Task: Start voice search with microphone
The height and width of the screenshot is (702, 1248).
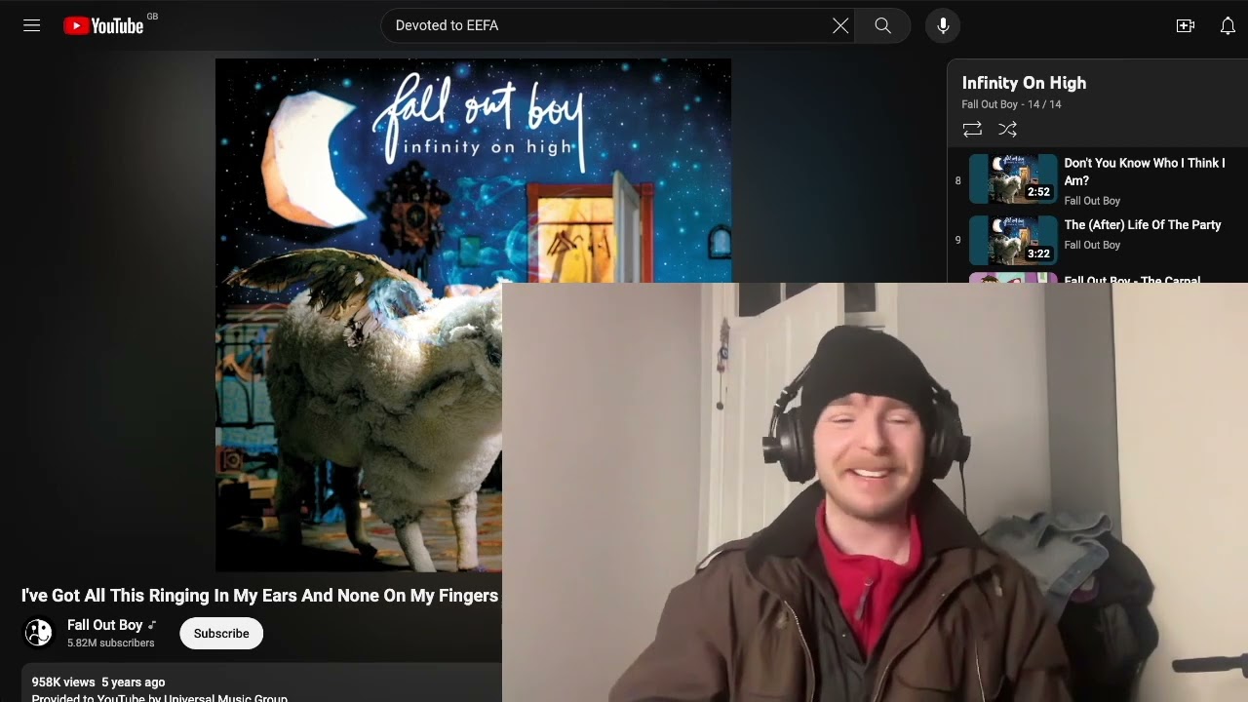Action: tap(943, 25)
